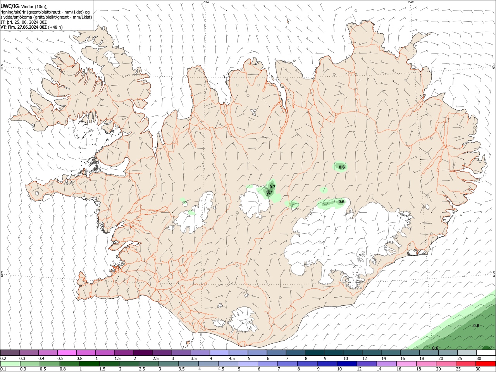Screen dimensions: 496x372
Task: Click the "IT: þri. 25. 06. 2024 00Z" line
Action: tap(24, 22)
